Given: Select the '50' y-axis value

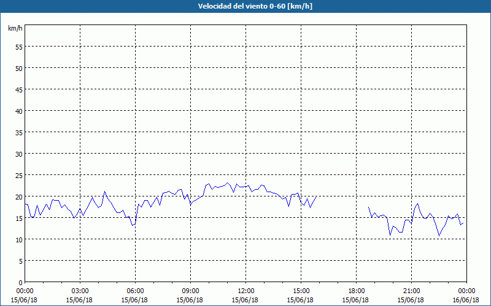Looking at the screenshot, I should point(19,68).
